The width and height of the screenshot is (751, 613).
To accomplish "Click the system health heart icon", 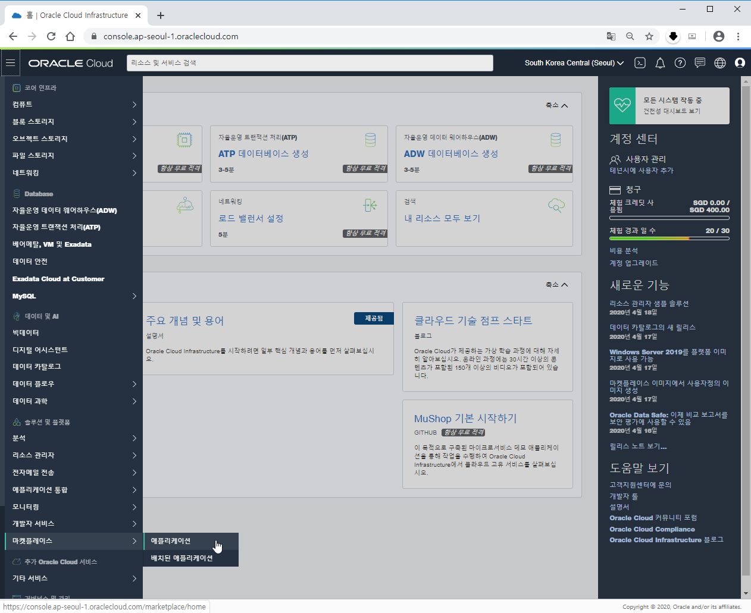I will point(622,105).
